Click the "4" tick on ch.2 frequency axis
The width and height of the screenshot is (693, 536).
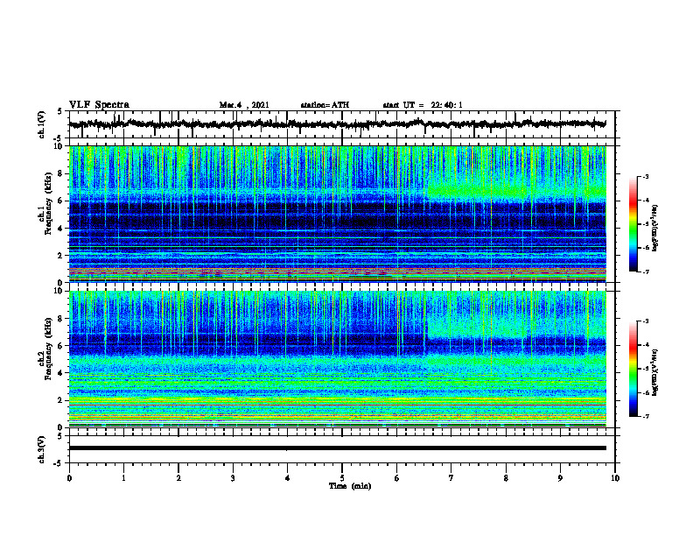click(61, 373)
